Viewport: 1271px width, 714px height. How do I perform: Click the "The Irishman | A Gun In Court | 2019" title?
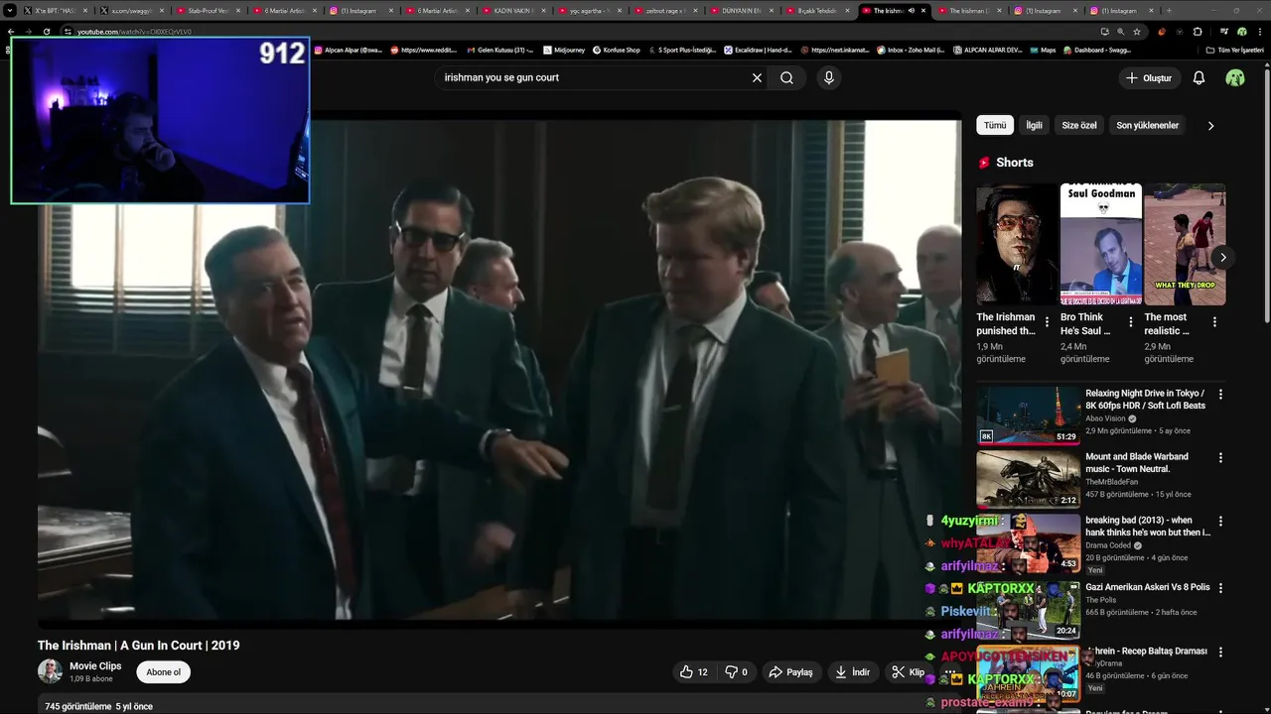[139, 646]
